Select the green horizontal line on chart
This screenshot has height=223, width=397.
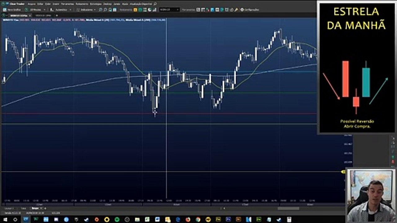coord(159,93)
